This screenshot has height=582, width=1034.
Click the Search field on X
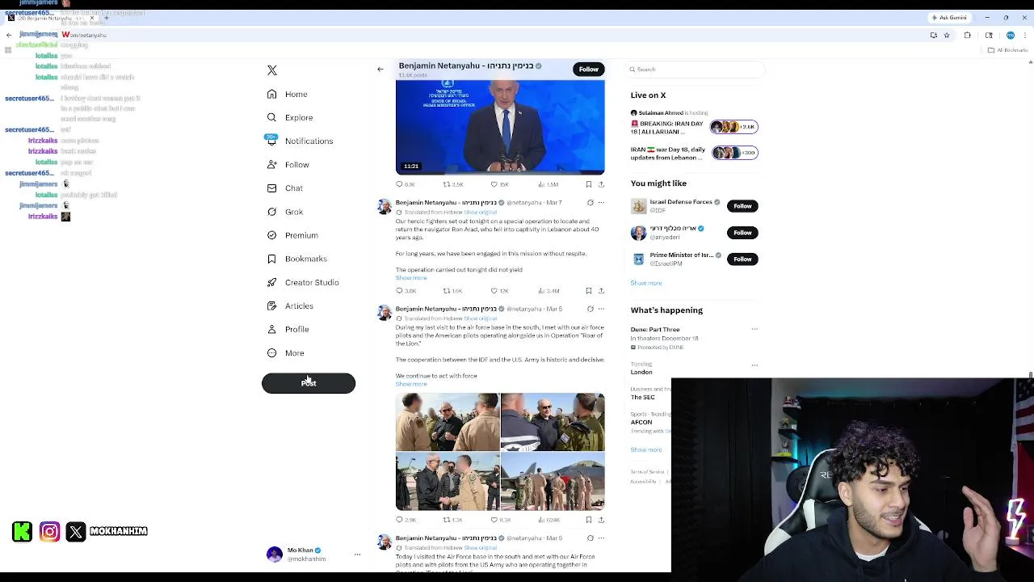pos(696,70)
